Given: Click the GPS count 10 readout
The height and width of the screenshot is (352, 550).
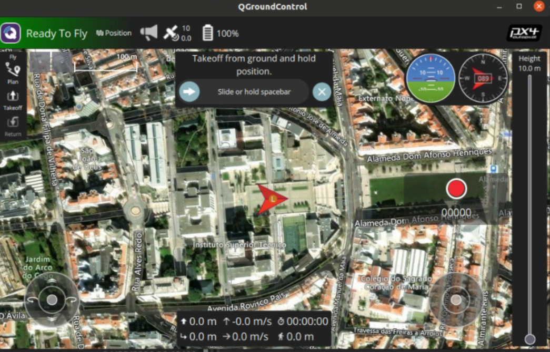Looking at the screenshot, I should [x=186, y=28].
